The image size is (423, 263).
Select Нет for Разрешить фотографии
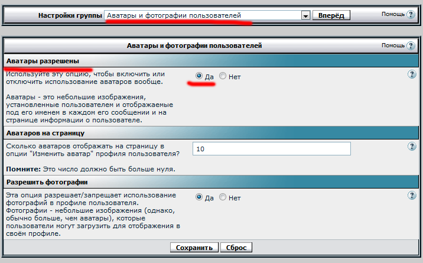pyautogui.click(x=223, y=197)
